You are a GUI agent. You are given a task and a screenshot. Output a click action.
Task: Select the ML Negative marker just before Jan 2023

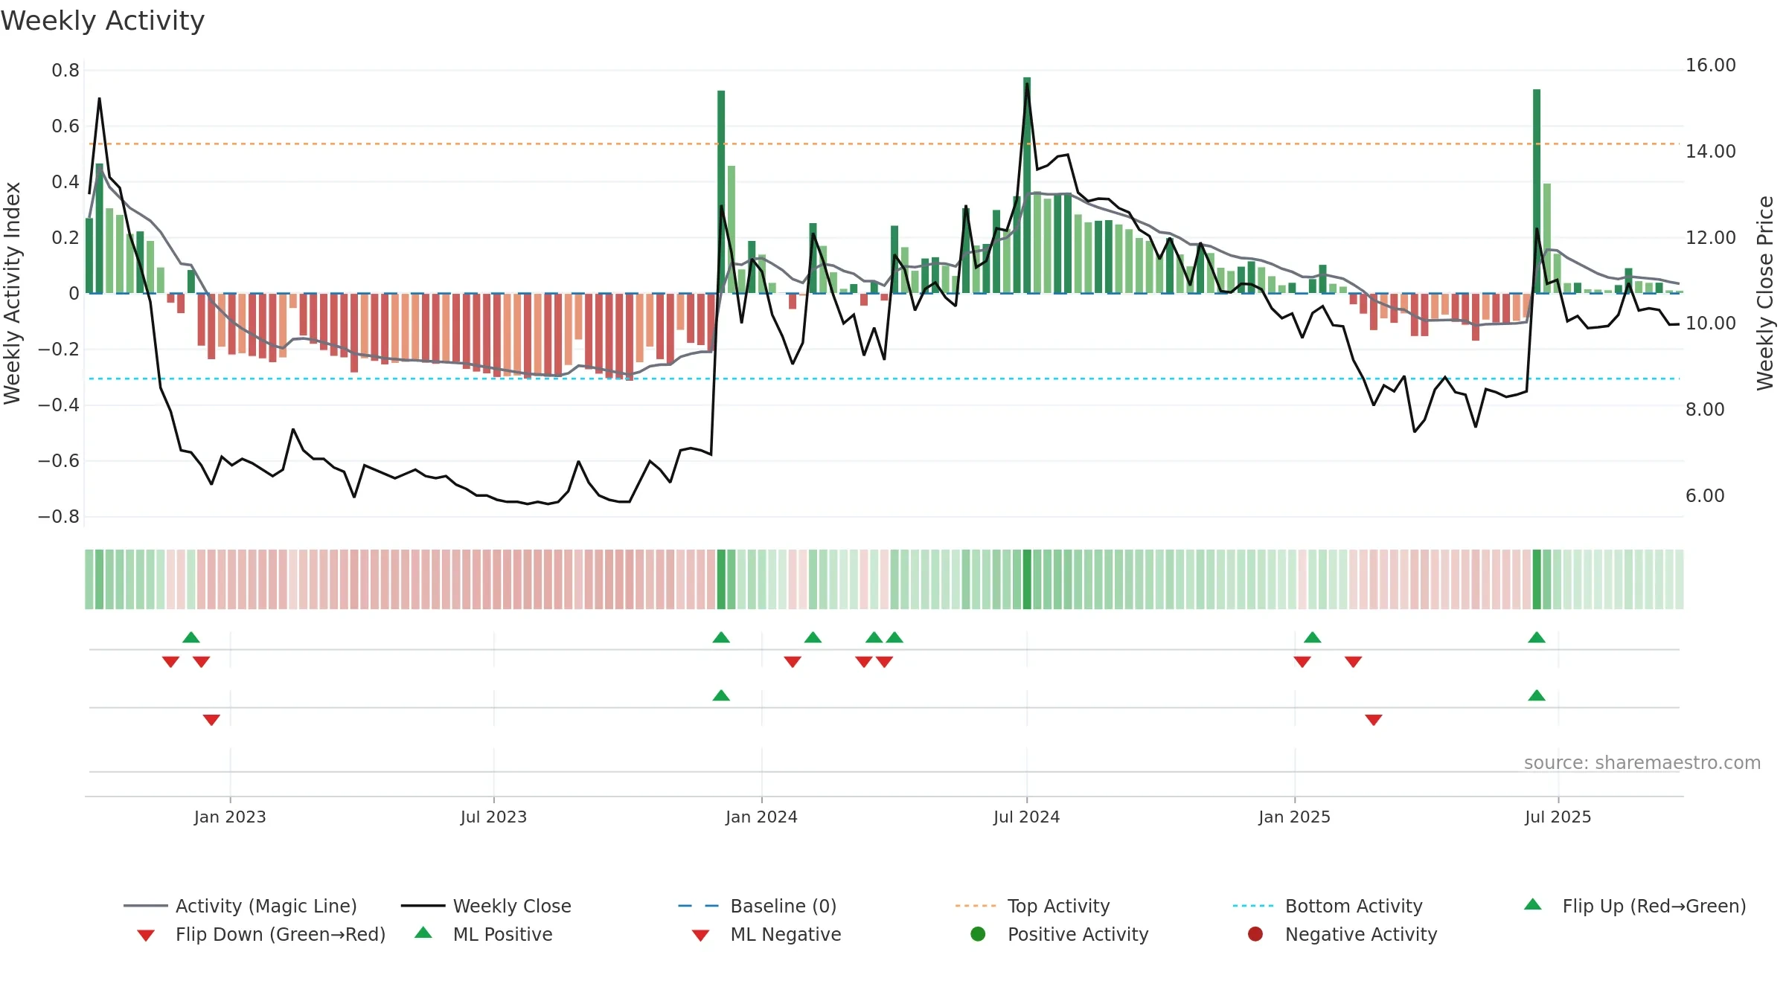pos(211,720)
